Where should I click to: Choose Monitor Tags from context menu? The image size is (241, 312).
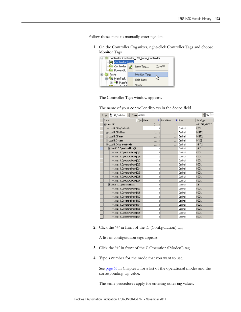pos(148,75)
